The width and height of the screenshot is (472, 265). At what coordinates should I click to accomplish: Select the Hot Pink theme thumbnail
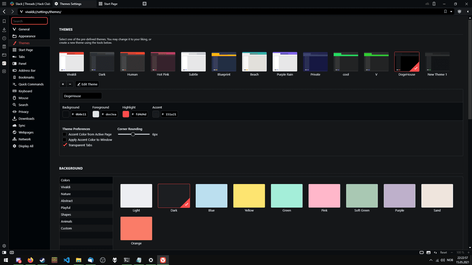click(x=163, y=62)
